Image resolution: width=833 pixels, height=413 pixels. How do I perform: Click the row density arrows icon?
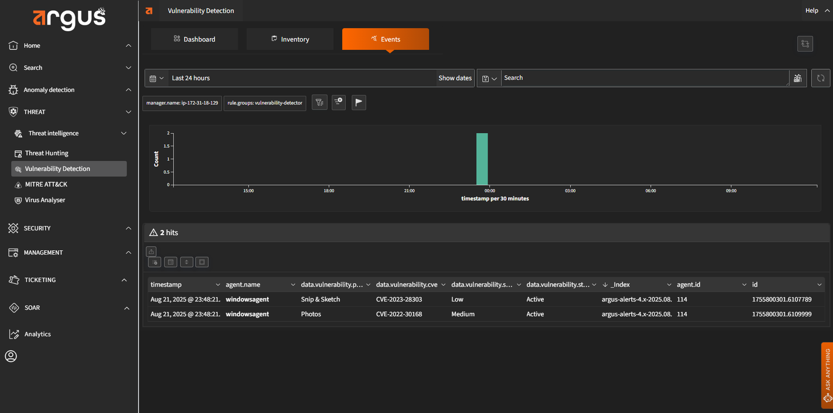(186, 262)
